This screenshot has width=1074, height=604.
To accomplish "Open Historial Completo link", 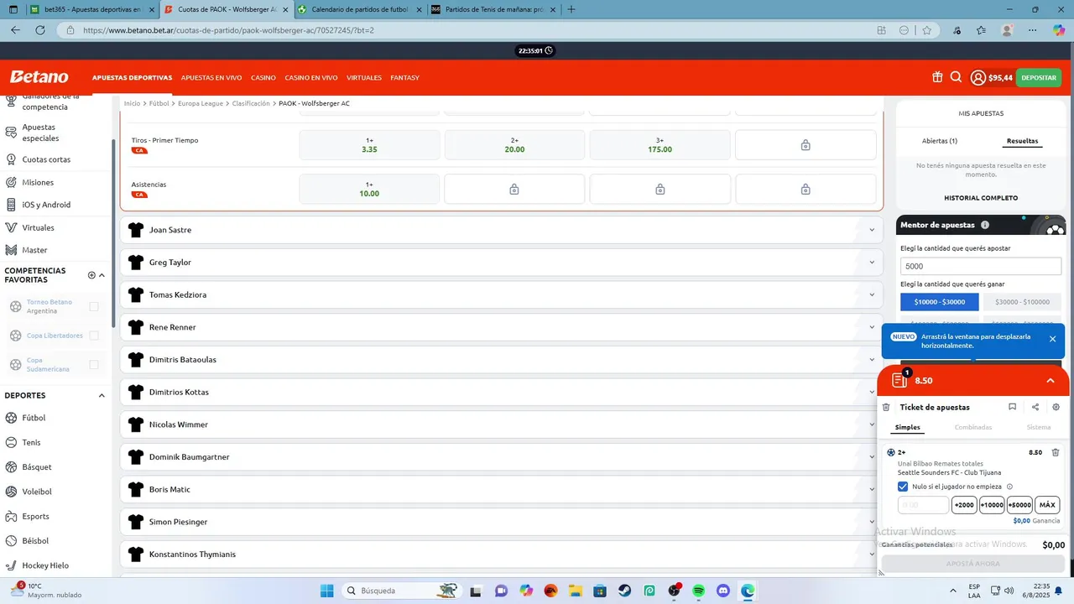I will (x=981, y=198).
